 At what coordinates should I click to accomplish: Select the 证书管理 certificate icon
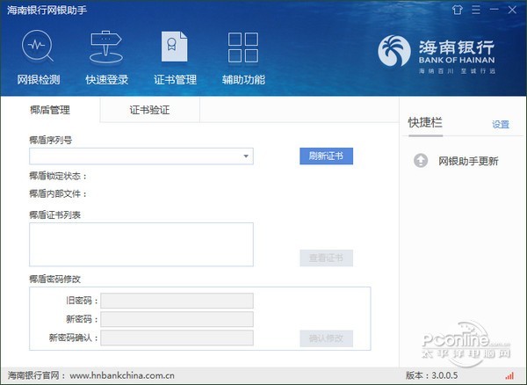(x=174, y=47)
